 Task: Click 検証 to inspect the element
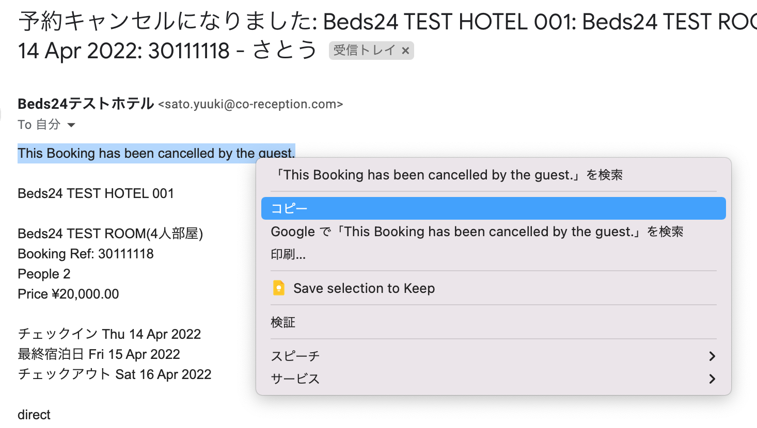tap(283, 322)
